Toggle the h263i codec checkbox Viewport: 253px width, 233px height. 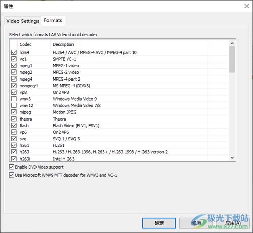(x=14, y=159)
